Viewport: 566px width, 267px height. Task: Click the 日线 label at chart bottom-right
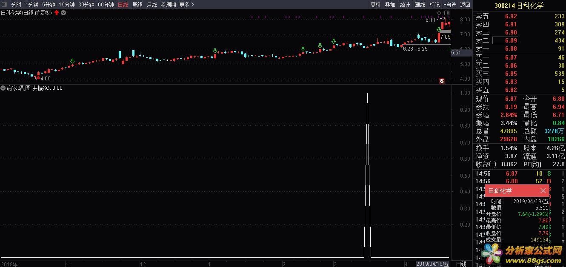(x=461, y=264)
